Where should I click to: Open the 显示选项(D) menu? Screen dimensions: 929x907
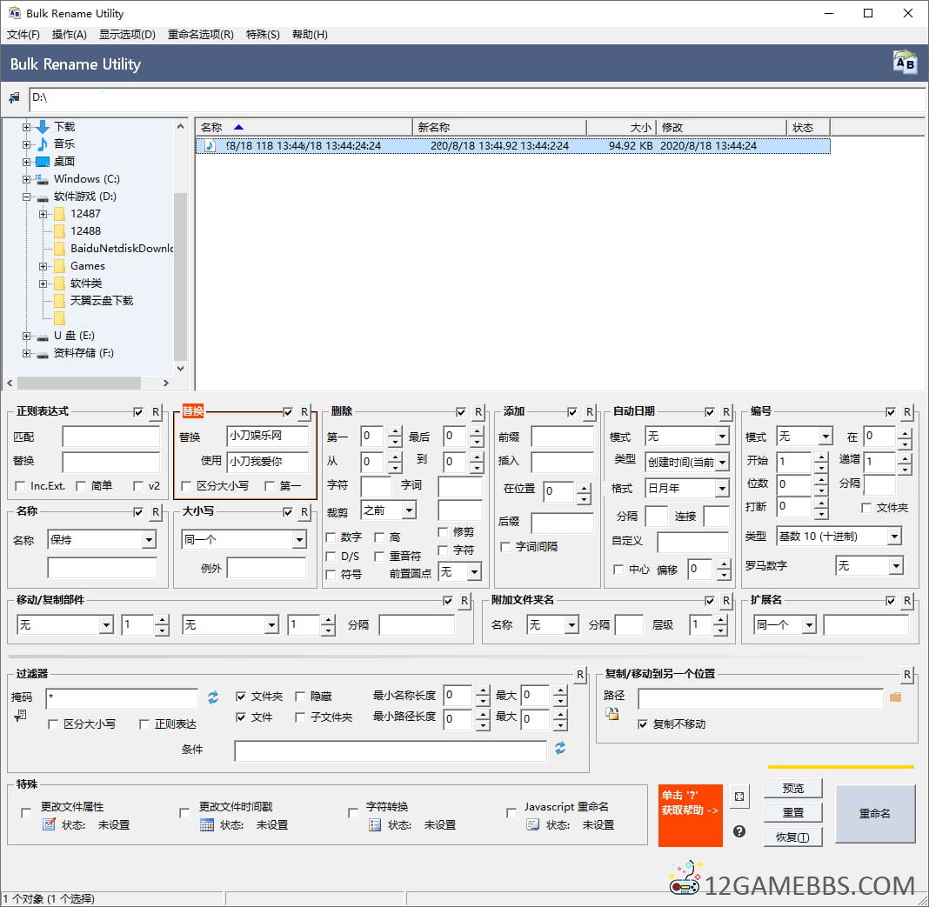[127, 35]
